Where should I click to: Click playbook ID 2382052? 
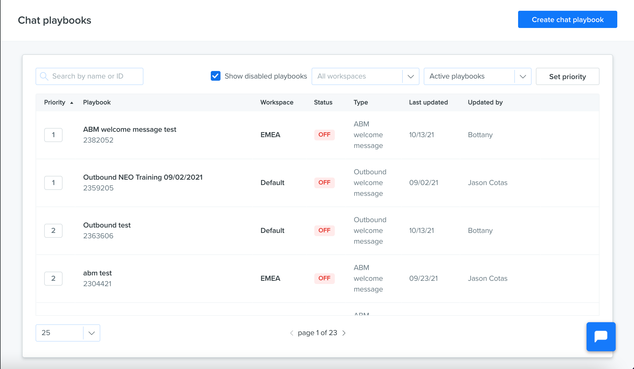click(x=98, y=140)
